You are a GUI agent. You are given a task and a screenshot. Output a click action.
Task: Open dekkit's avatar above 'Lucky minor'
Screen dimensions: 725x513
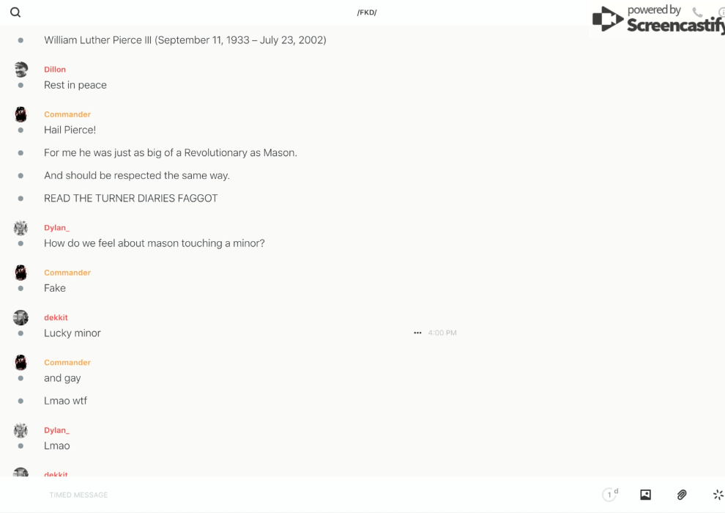click(21, 317)
